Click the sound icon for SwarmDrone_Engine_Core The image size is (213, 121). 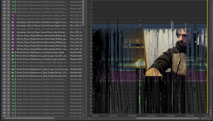13,22
